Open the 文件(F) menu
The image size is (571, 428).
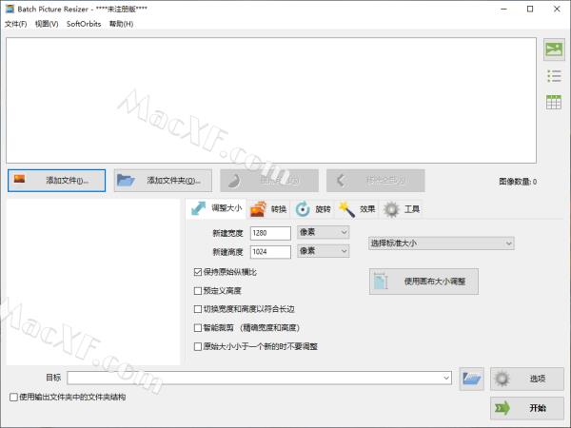click(x=15, y=24)
